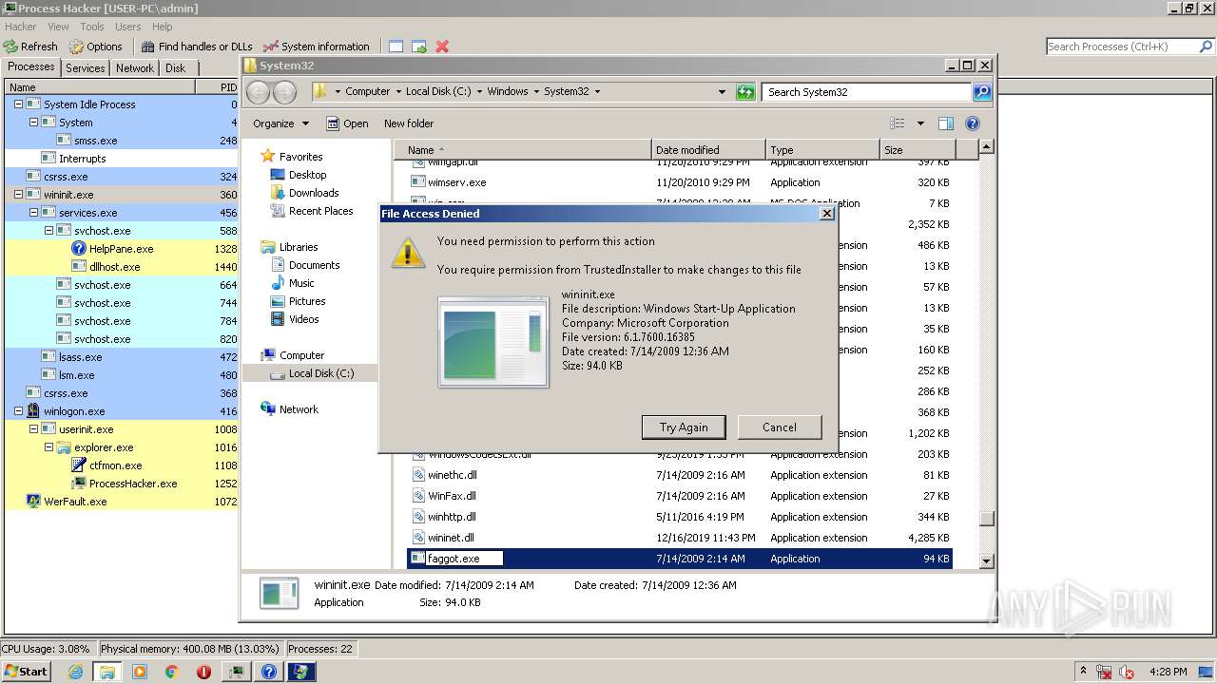The width and height of the screenshot is (1217, 684).
Task: Open Chrome from taskbar
Action: [172, 672]
